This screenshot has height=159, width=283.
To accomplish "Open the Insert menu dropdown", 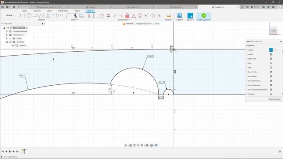I will tap(180, 19).
